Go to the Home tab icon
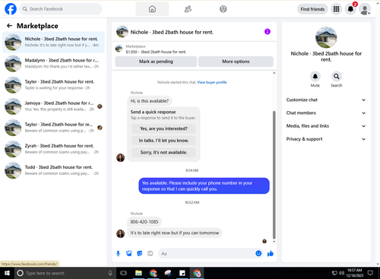The image size is (380, 279). tap(152, 9)
